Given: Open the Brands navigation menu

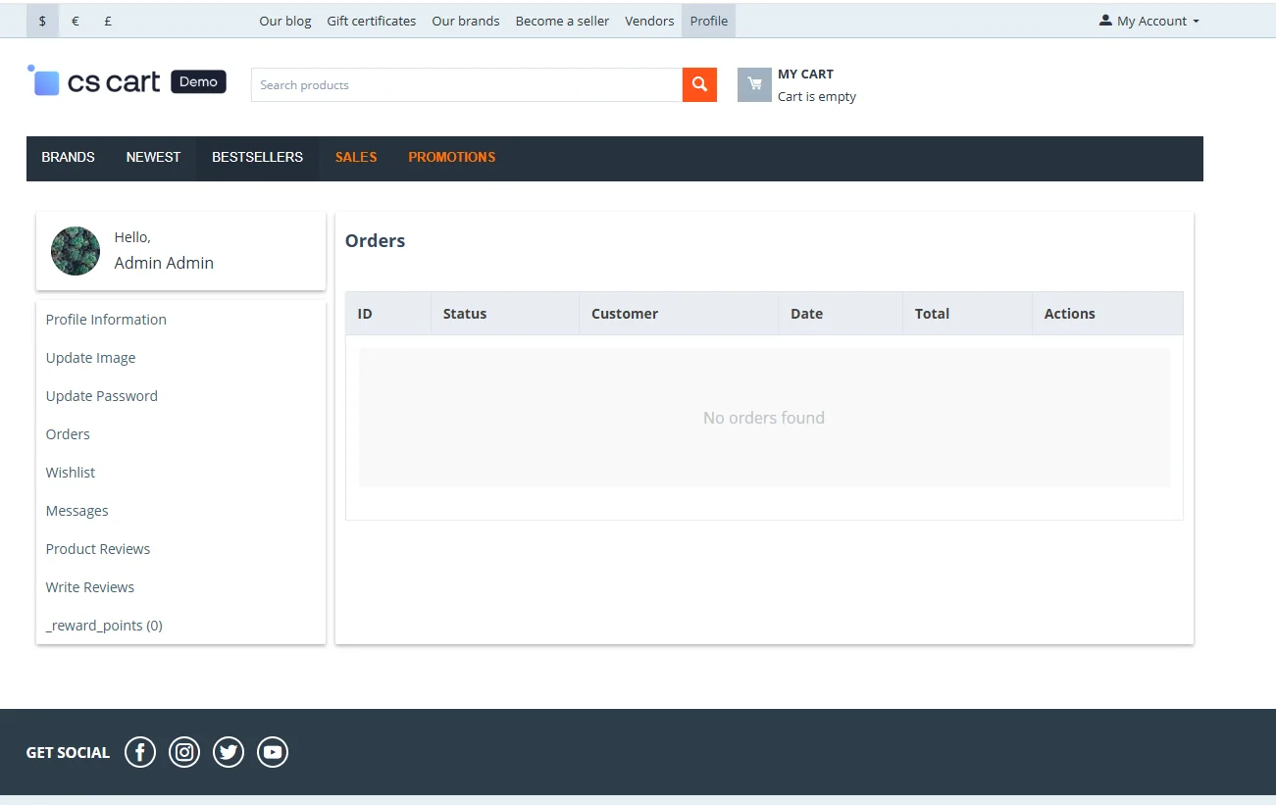Looking at the screenshot, I should coord(69,157).
